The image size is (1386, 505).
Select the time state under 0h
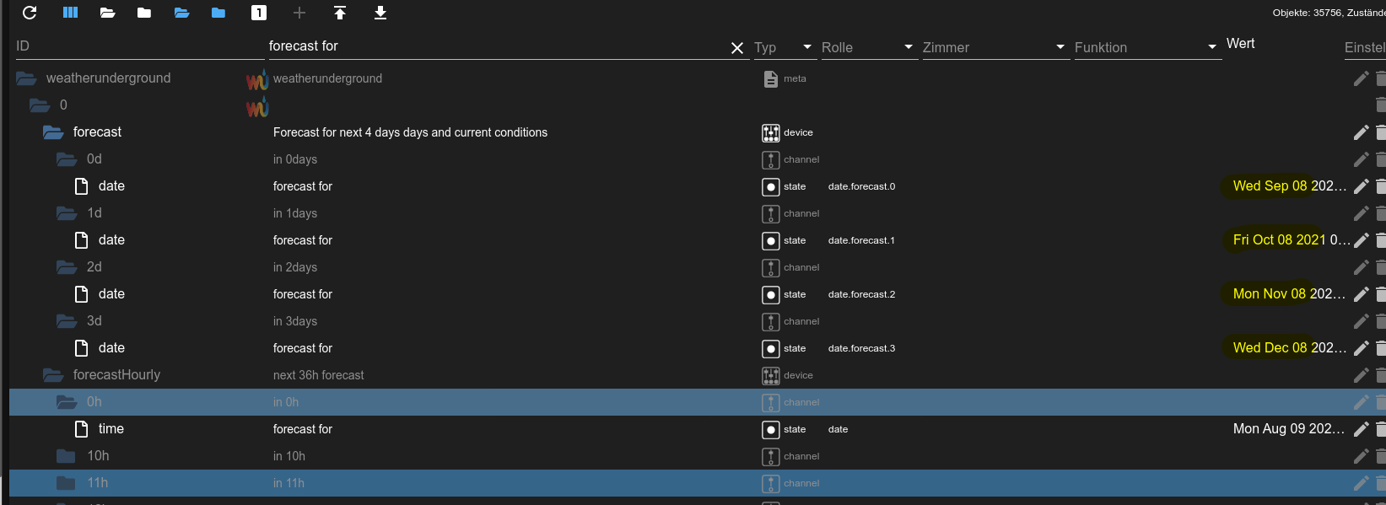point(111,429)
